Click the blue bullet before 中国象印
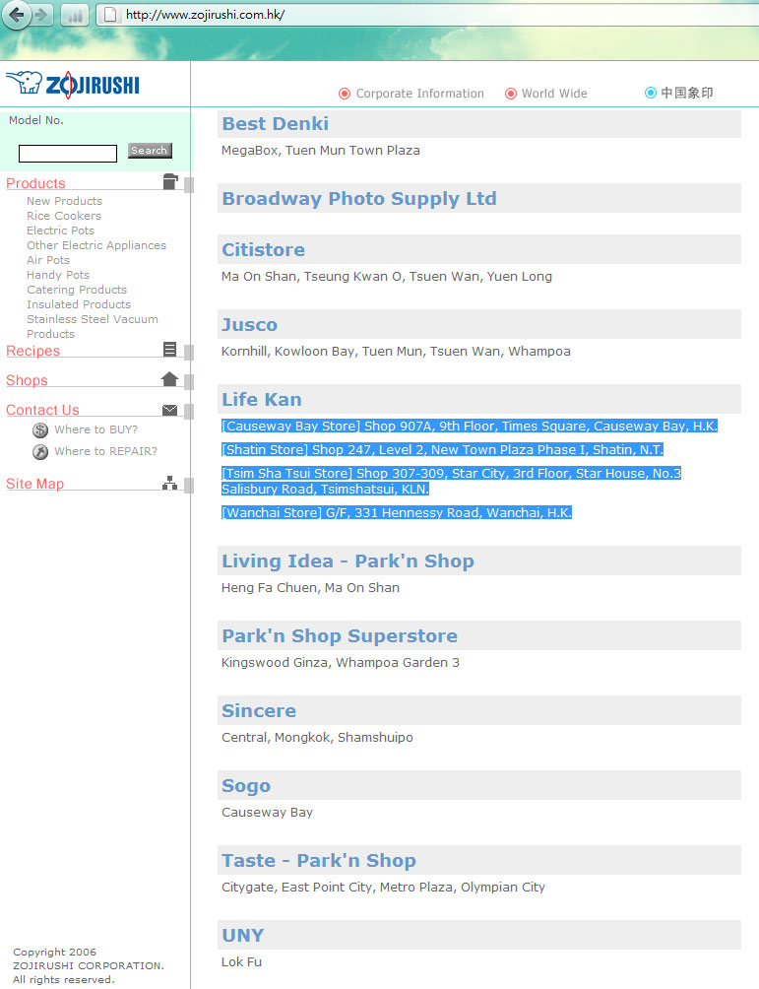 click(x=651, y=93)
